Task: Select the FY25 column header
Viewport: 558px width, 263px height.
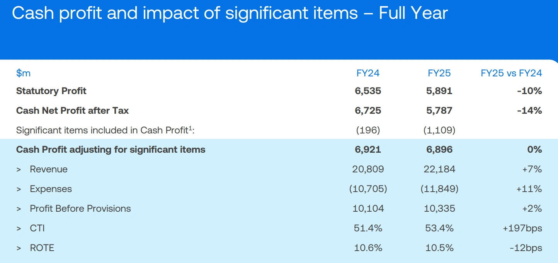Action: pos(439,73)
